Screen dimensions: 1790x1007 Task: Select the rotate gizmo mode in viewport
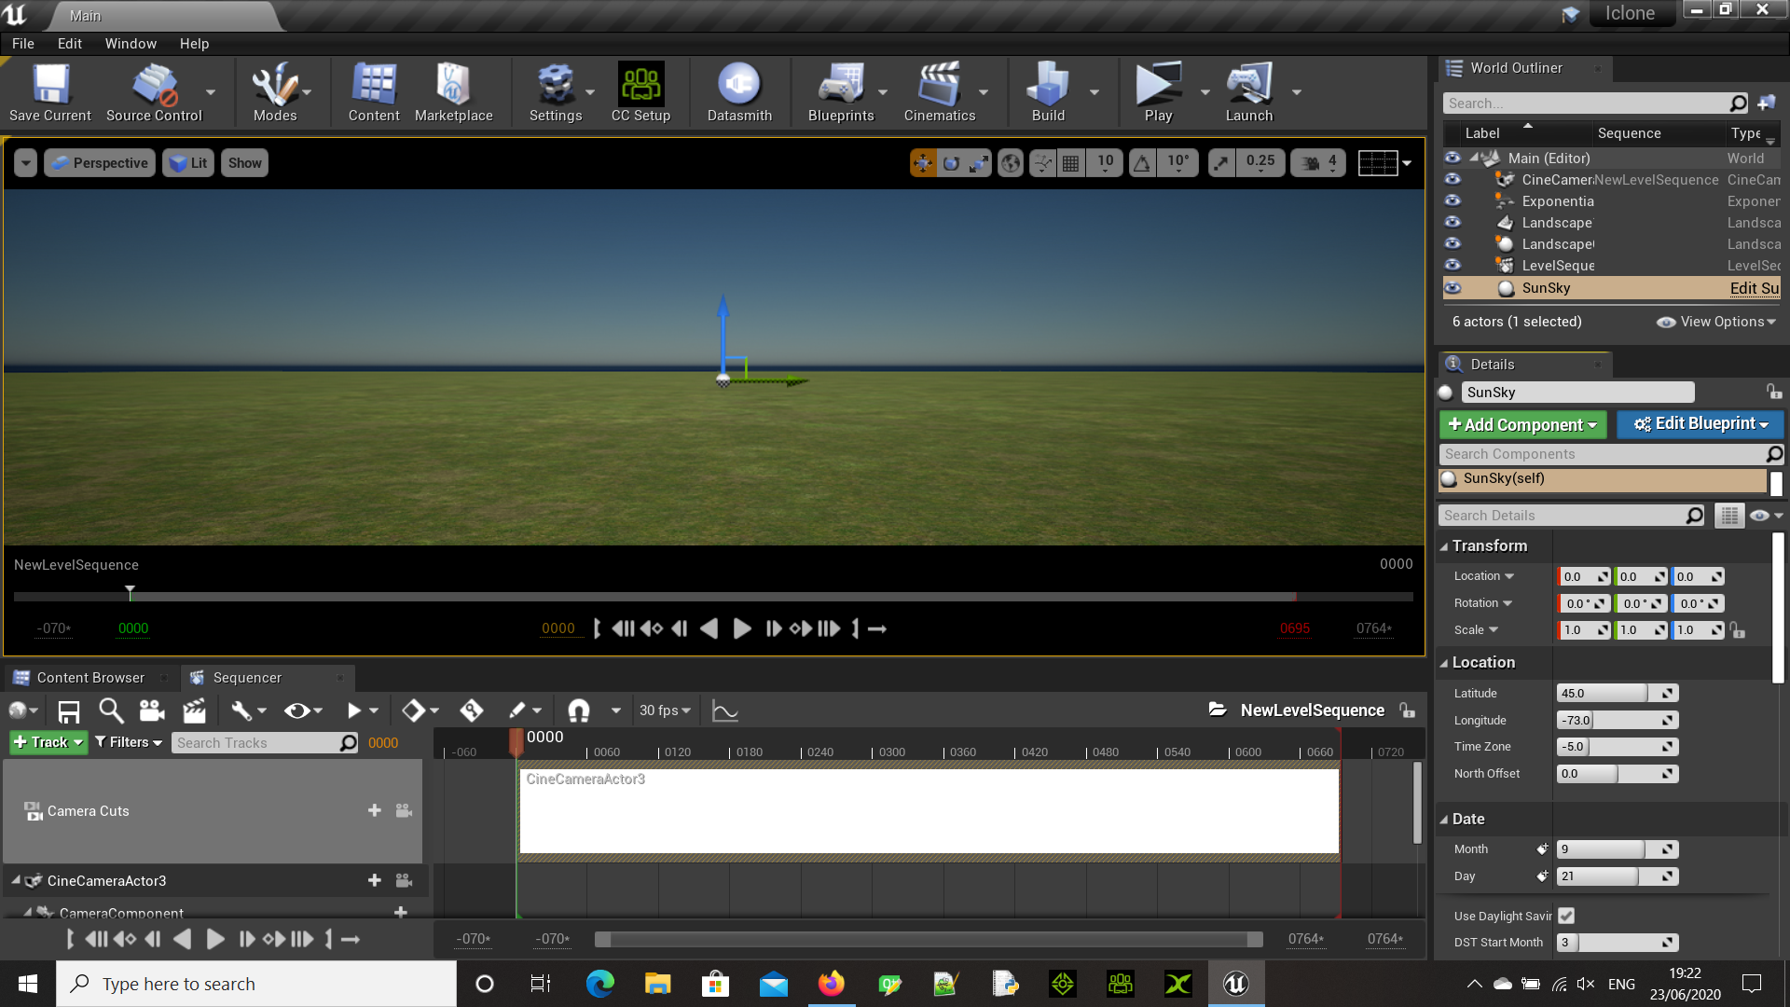click(x=951, y=163)
